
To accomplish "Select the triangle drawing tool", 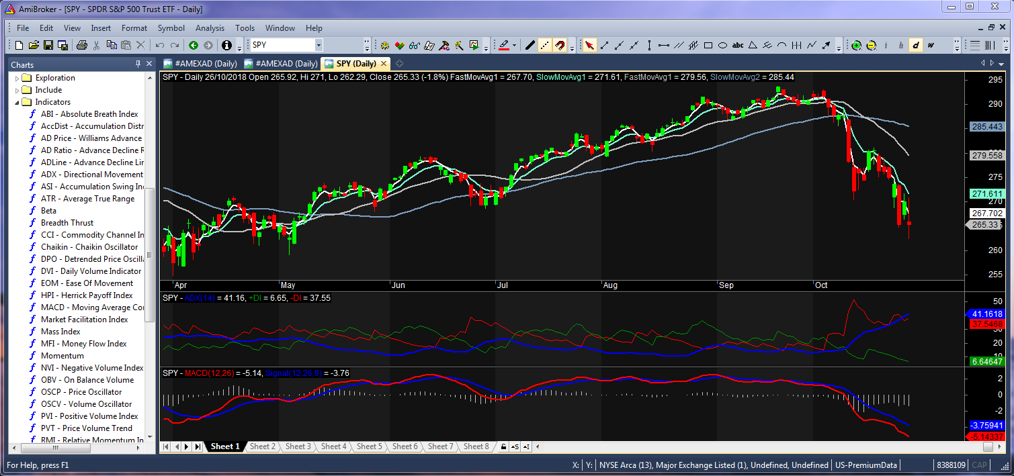I will tap(753, 46).
